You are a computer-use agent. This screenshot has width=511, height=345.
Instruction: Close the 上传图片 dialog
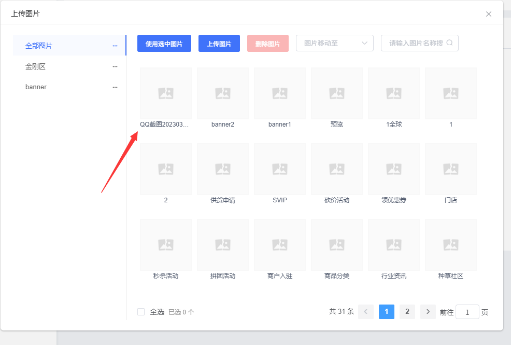click(x=489, y=14)
